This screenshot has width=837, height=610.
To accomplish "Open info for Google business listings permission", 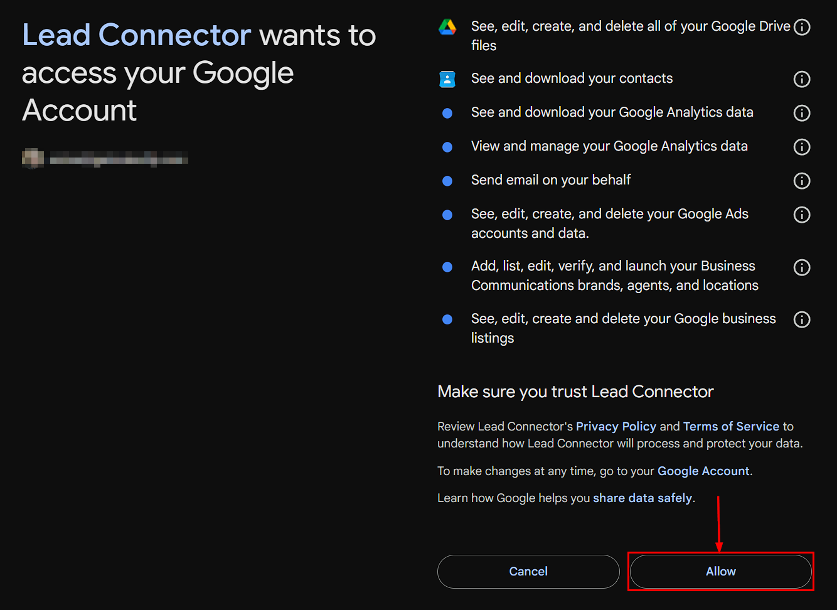I will pyautogui.click(x=802, y=319).
